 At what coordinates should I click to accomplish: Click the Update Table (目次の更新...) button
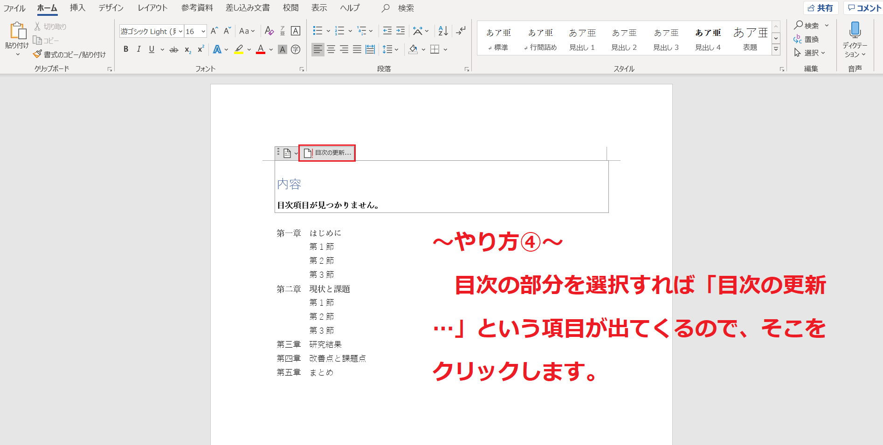coord(327,153)
